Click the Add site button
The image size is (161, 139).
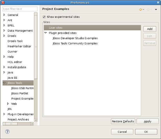(x=150, y=29)
